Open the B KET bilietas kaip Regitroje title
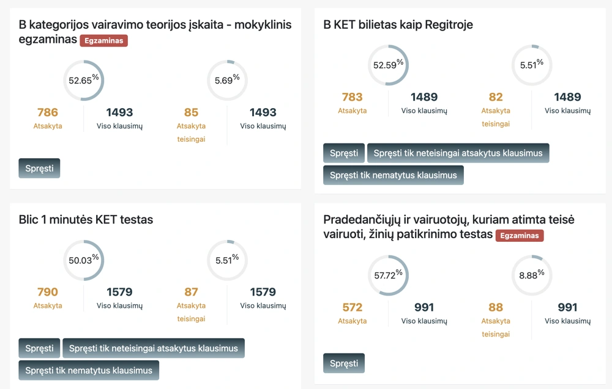The width and height of the screenshot is (612, 389). [397, 24]
